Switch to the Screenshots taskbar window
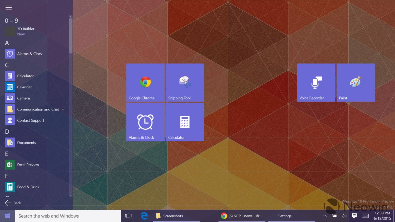Image resolution: width=395 pixels, height=222 pixels. pos(177,216)
